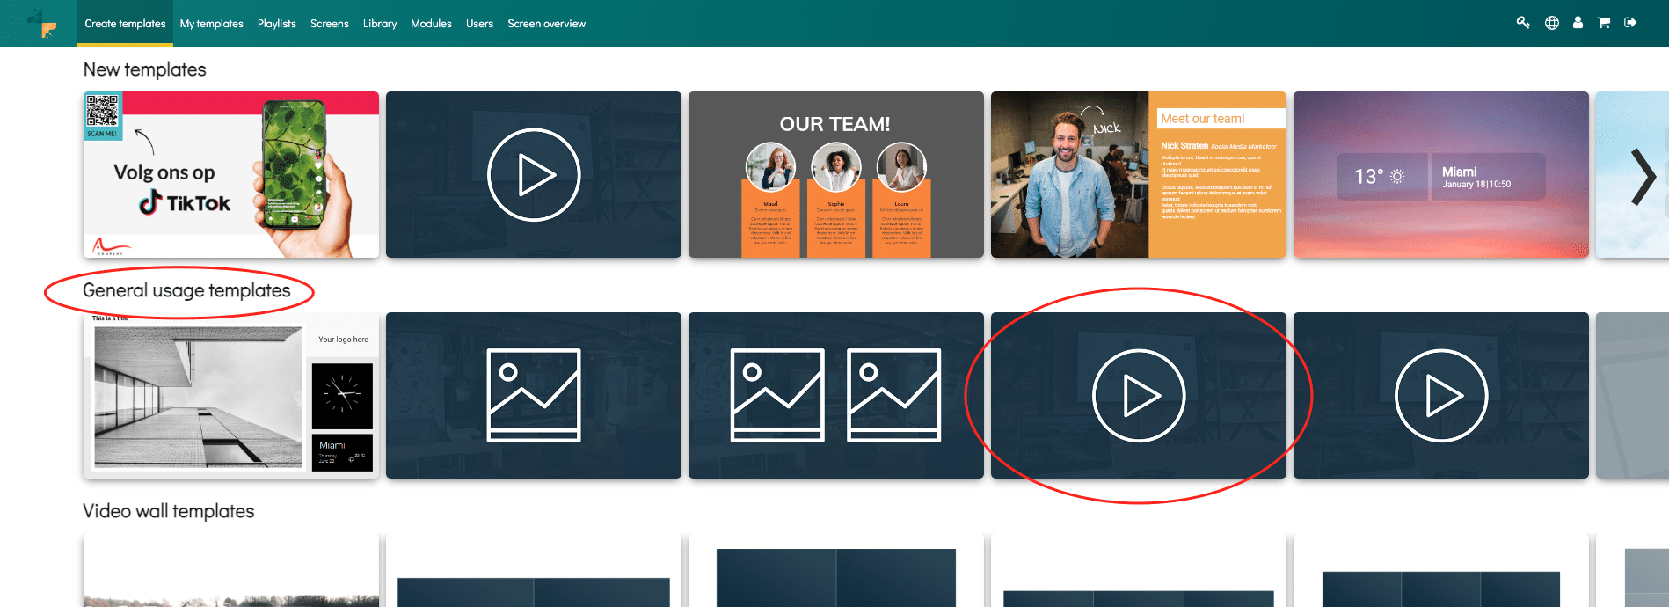Viewport: 1669px width, 607px height.
Task: Open the shopping cart icon
Action: tap(1604, 23)
